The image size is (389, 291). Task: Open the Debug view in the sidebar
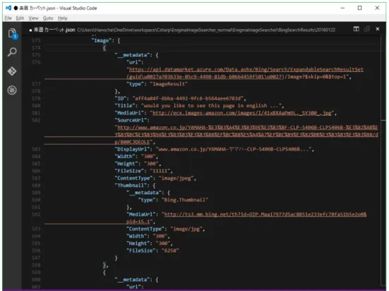coord(12,90)
